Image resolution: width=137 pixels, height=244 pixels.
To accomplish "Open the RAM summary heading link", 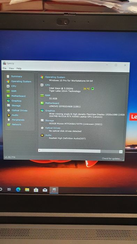I will click(x=48, y=95).
